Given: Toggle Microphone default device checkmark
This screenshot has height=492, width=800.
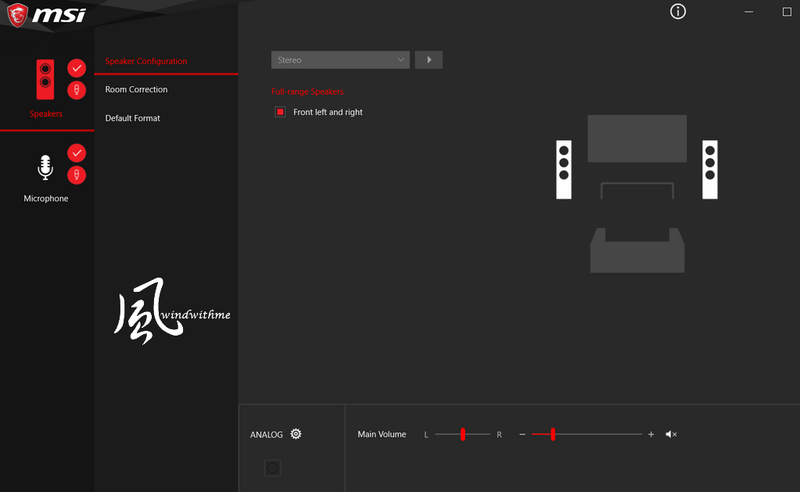Looking at the screenshot, I should (77, 153).
